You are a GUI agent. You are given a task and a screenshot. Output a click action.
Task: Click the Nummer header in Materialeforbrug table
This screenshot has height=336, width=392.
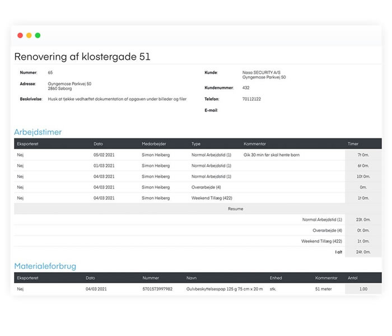click(x=151, y=278)
